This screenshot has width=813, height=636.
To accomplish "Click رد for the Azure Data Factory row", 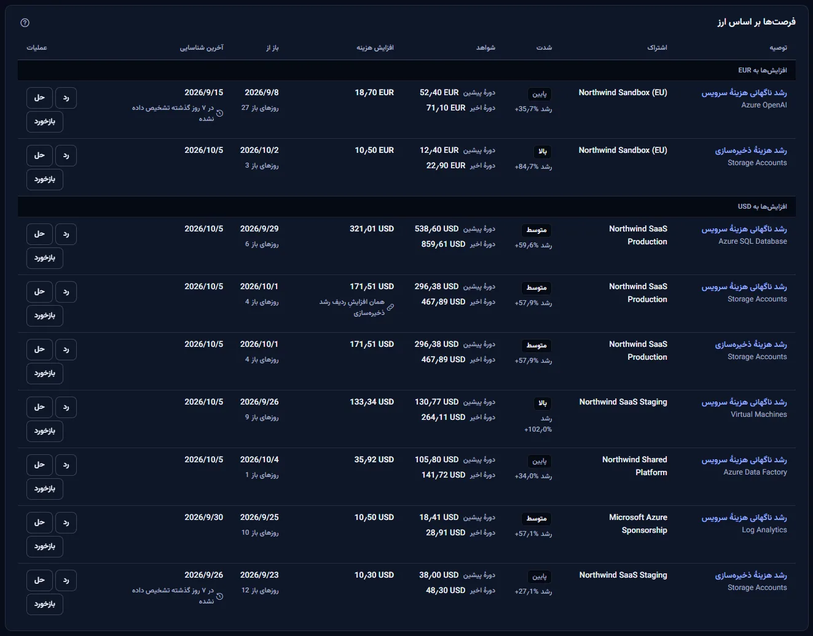I will point(66,465).
